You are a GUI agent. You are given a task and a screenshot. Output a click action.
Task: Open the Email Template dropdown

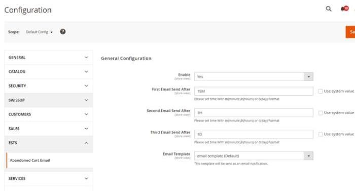[254, 156]
